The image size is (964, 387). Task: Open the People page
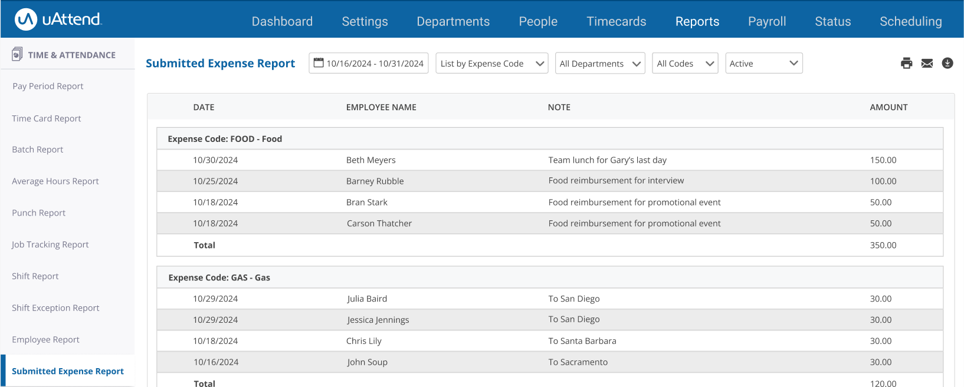point(538,21)
